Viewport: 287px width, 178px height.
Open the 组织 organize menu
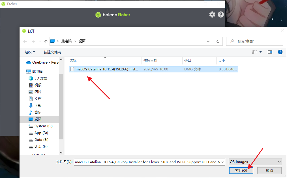pos(30,52)
